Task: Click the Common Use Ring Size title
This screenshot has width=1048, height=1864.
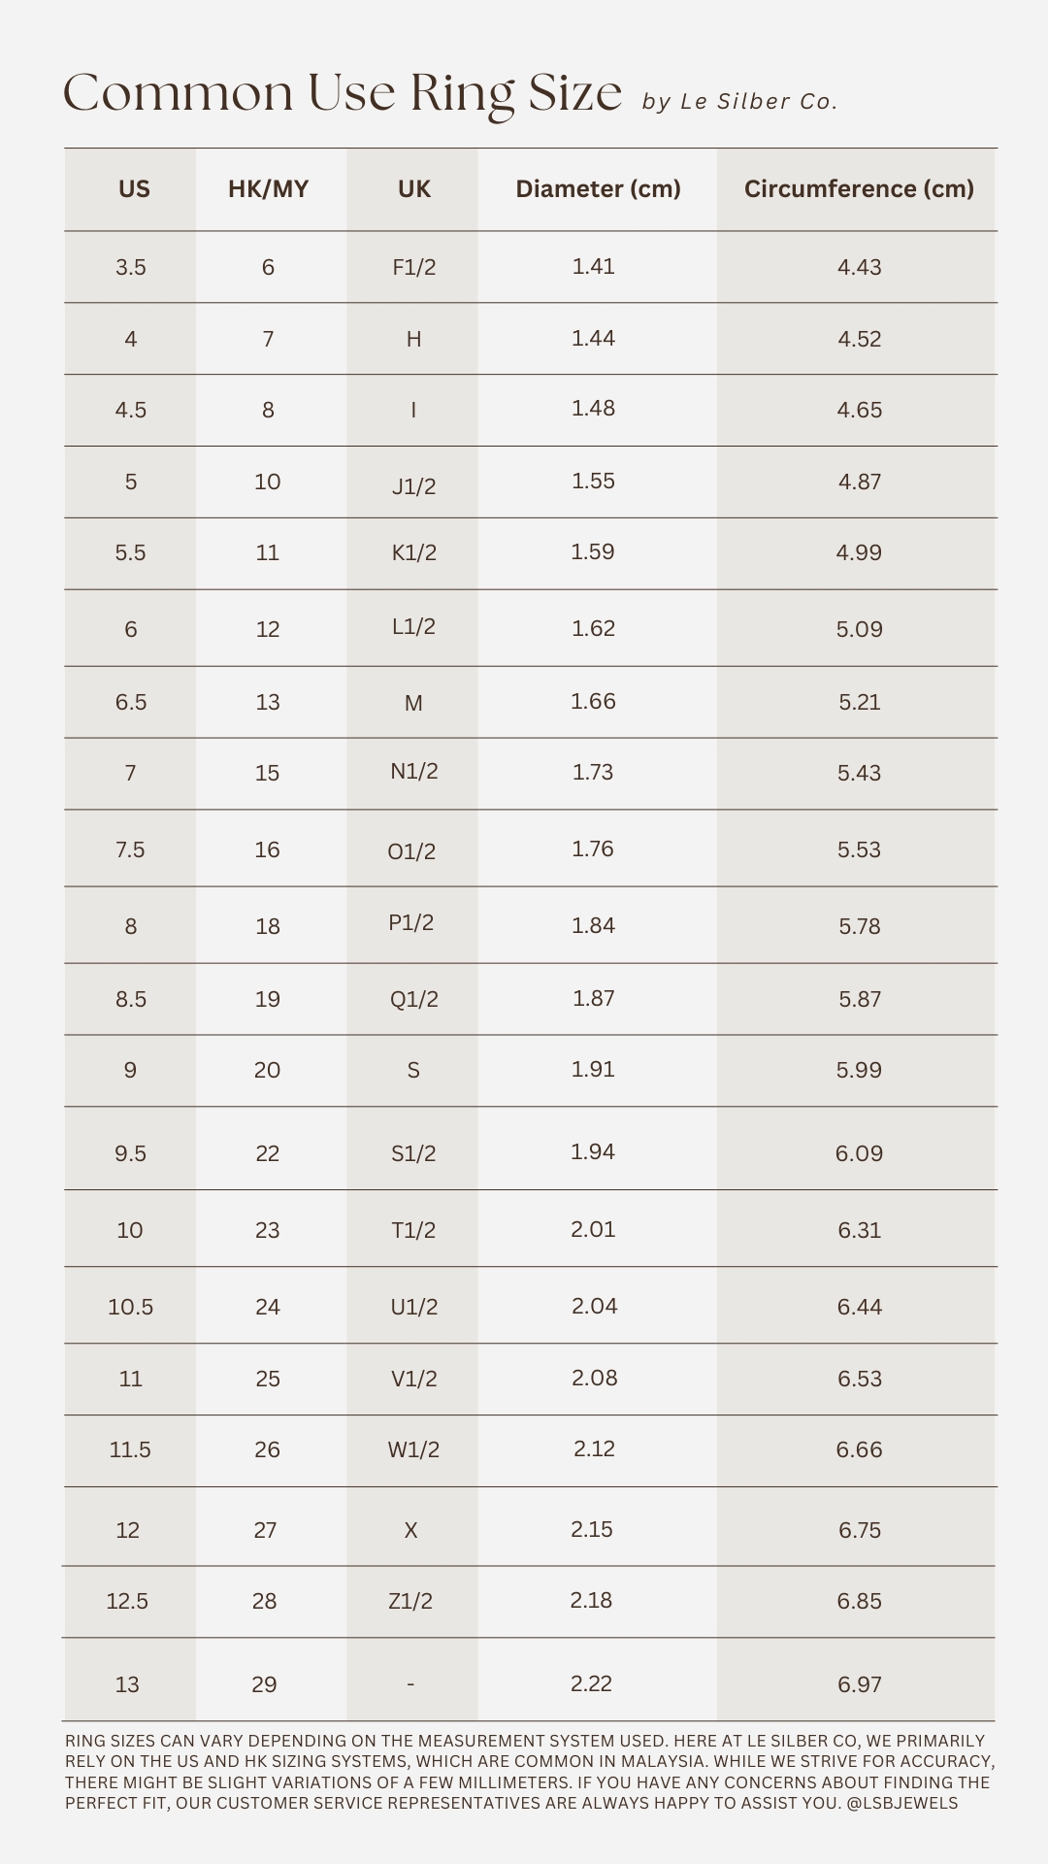Action: click(343, 94)
